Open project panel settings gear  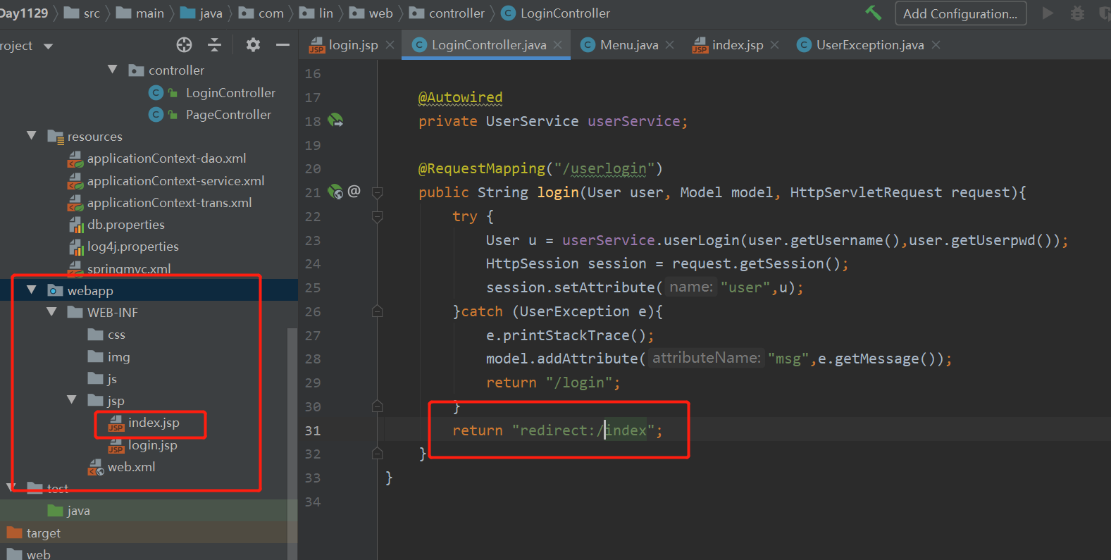coord(253,45)
